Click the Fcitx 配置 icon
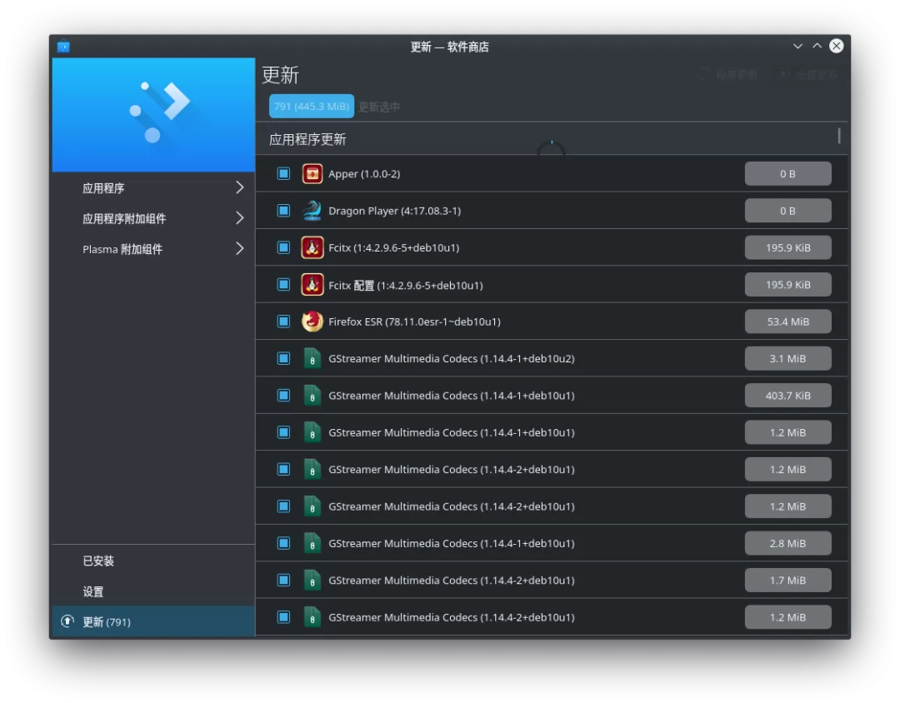 tap(312, 285)
